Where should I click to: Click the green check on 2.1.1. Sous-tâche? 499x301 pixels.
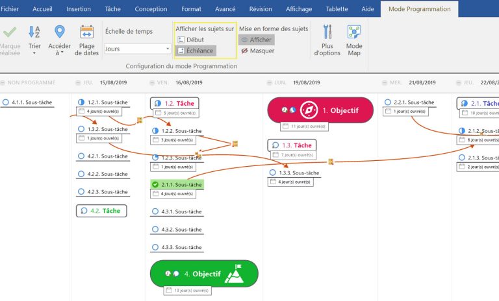[155, 185]
